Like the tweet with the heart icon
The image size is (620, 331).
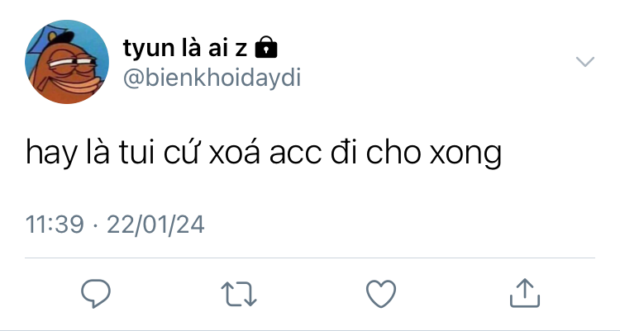[381, 294]
